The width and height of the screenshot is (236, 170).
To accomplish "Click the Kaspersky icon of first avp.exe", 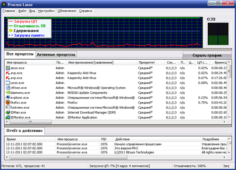I will pyautogui.click(x=8, y=73).
